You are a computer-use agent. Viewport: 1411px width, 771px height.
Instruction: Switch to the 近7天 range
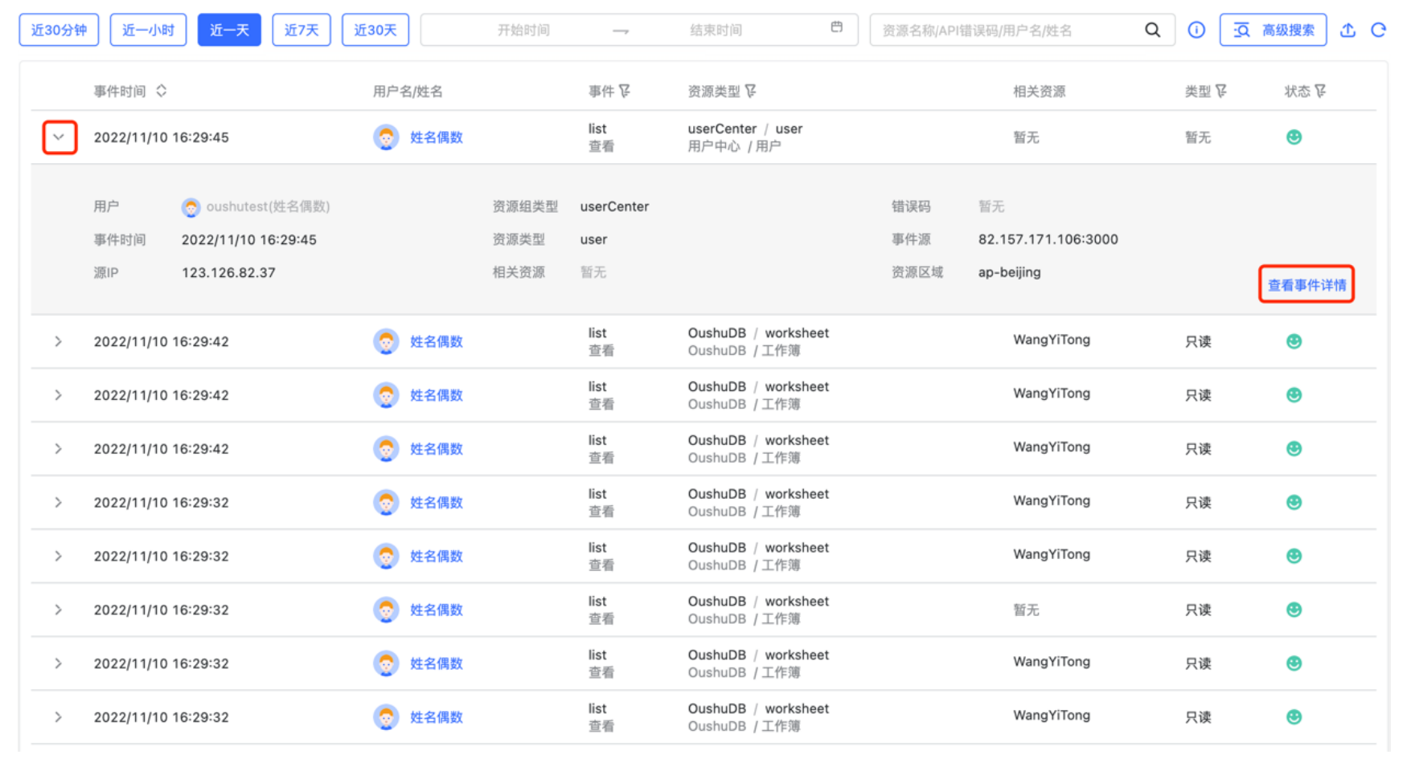pos(301,31)
